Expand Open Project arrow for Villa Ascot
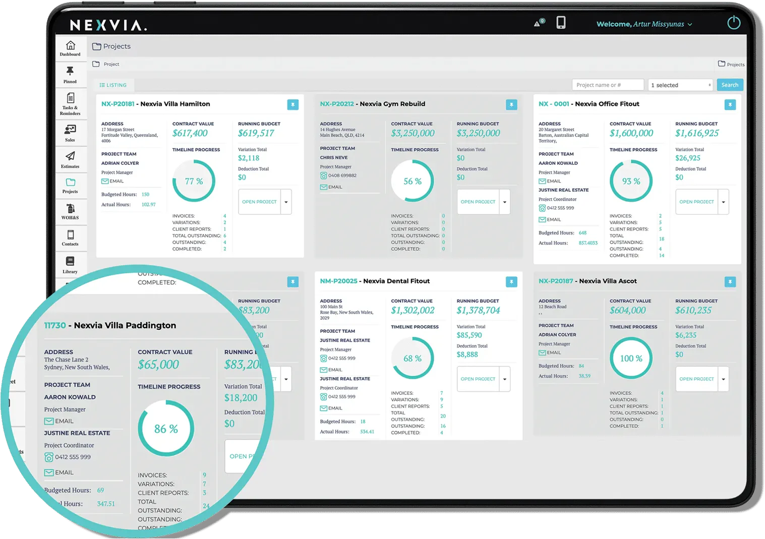Viewport: 765px width, 539px height. pos(723,379)
